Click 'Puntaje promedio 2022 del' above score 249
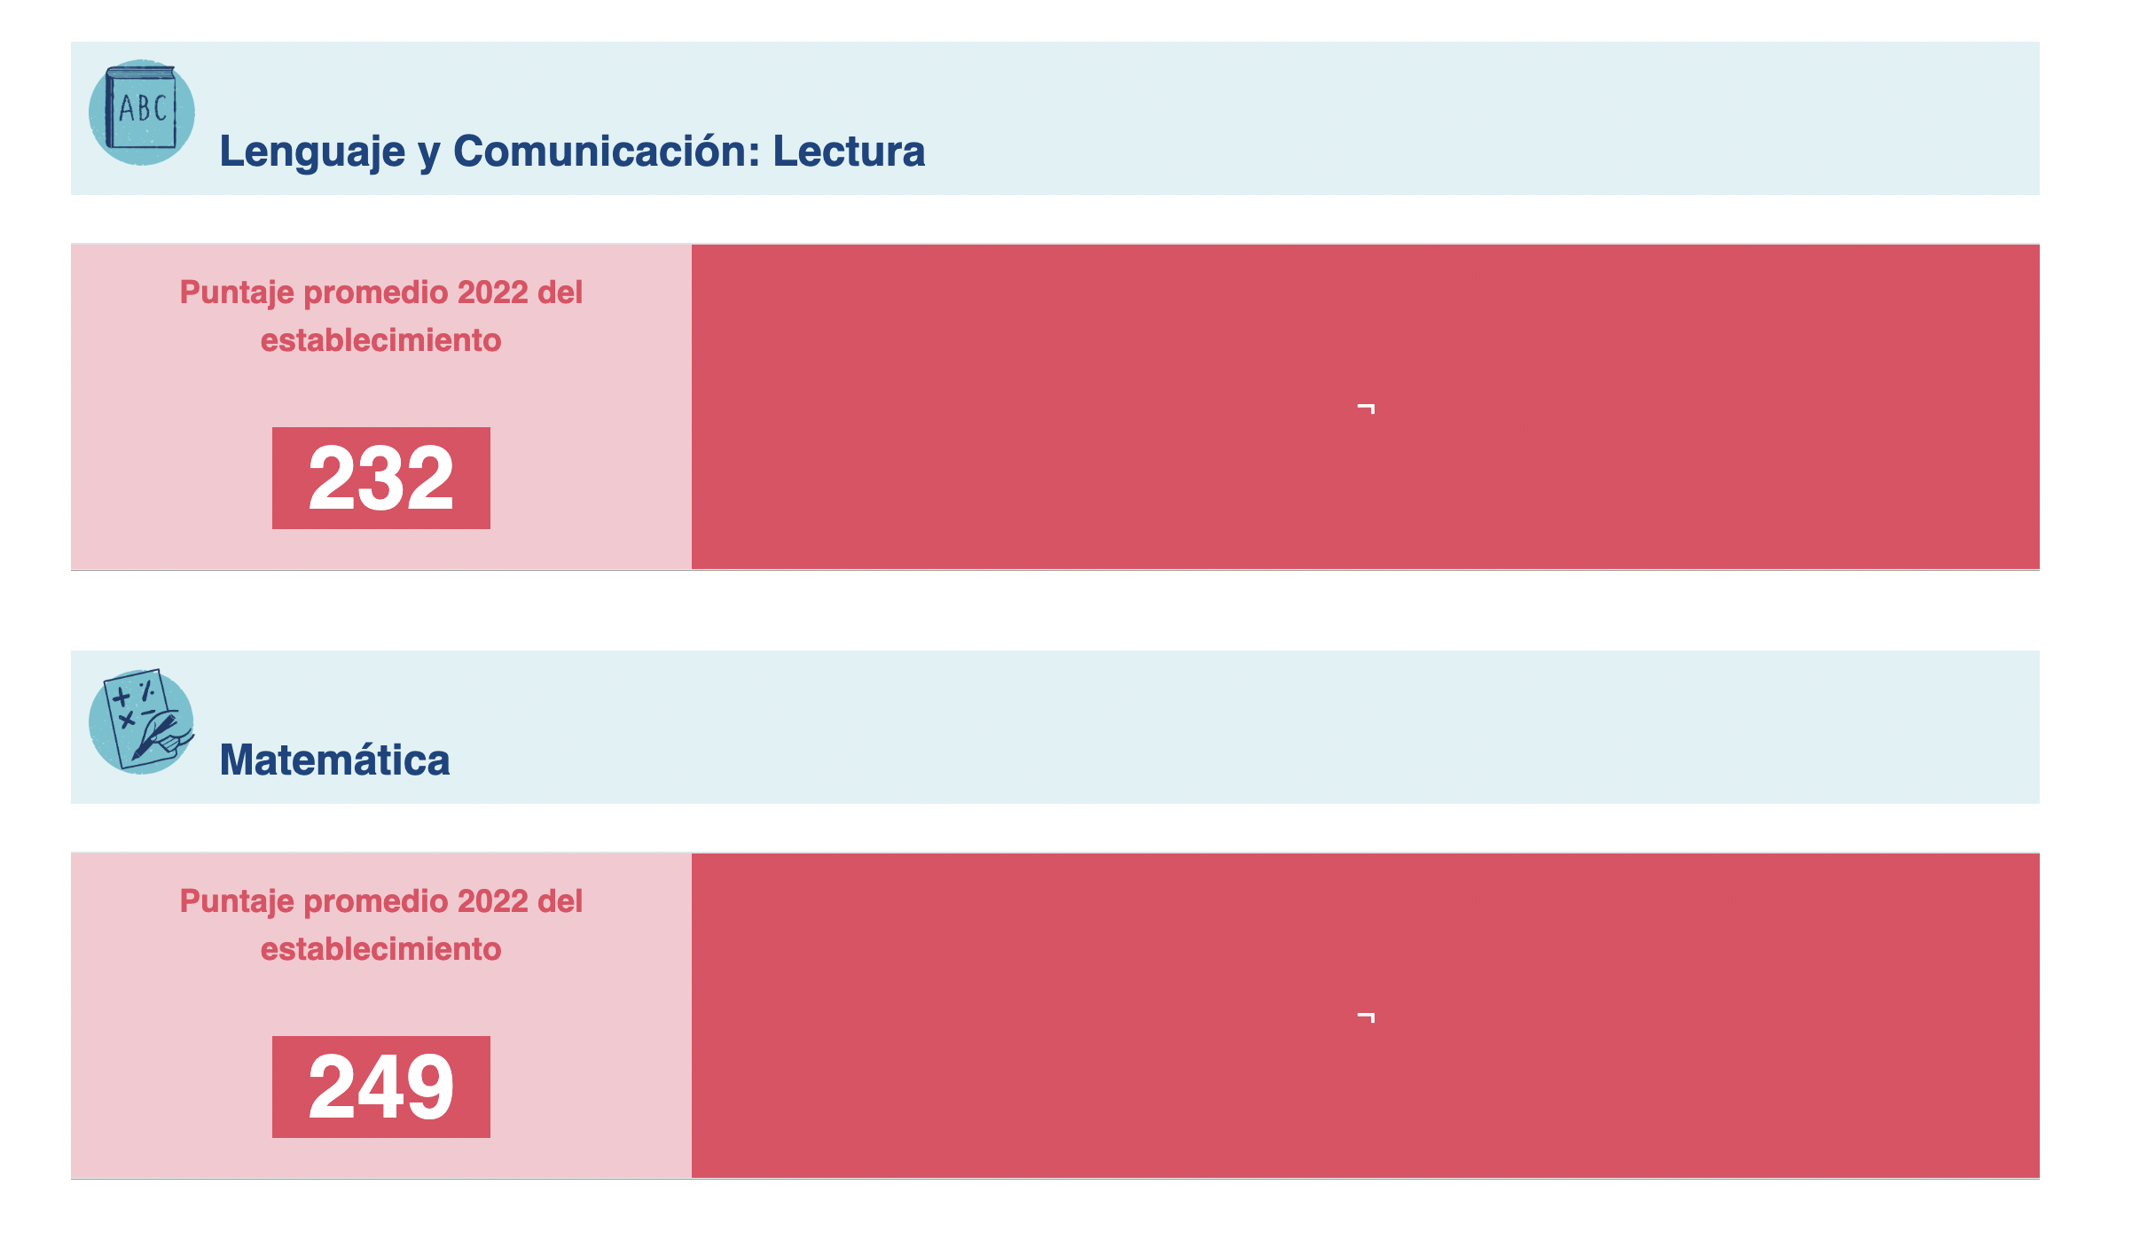 pos(380,900)
